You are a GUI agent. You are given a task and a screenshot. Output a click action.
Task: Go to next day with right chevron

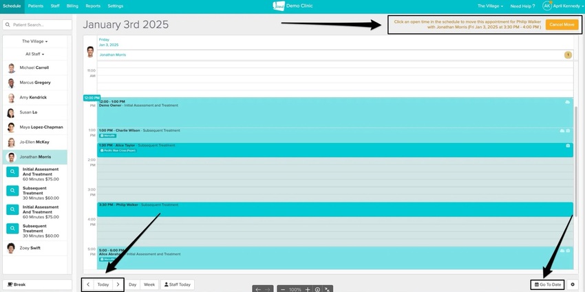[x=118, y=284]
